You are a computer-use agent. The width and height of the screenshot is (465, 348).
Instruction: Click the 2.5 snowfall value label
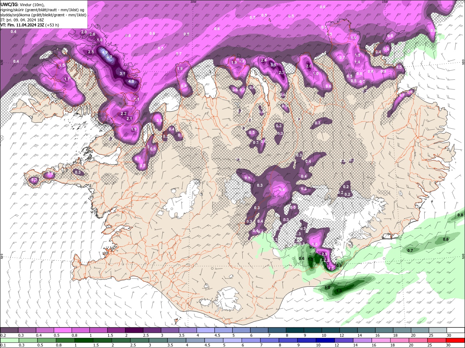(x=91, y=52)
